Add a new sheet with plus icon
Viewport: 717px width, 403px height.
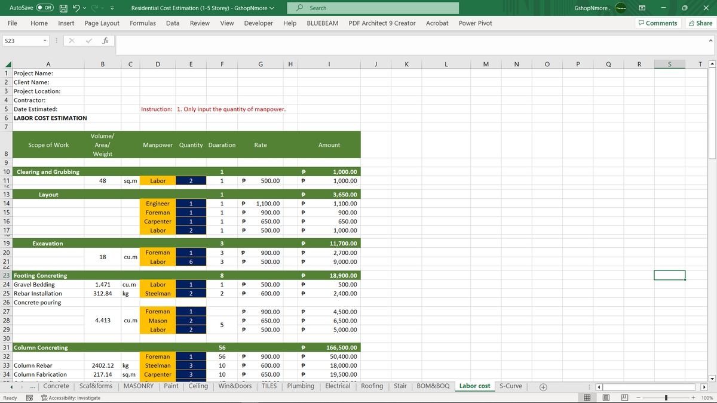click(543, 386)
